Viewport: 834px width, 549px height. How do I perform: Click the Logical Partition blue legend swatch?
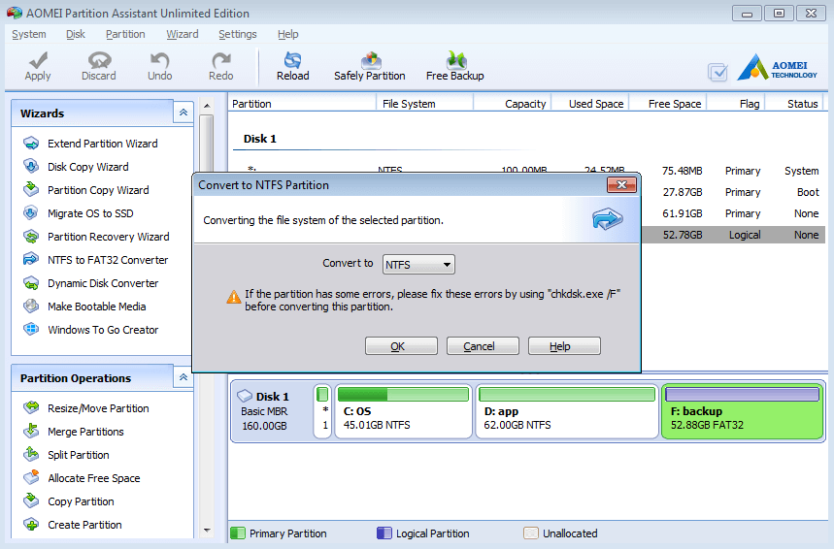click(x=384, y=533)
